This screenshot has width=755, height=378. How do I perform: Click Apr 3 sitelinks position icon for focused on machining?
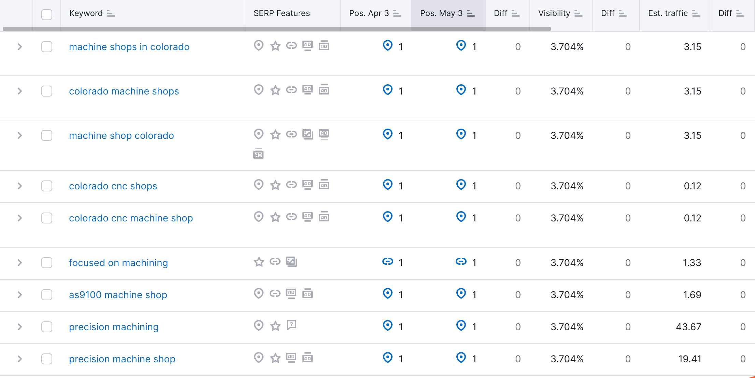tap(388, 262)
